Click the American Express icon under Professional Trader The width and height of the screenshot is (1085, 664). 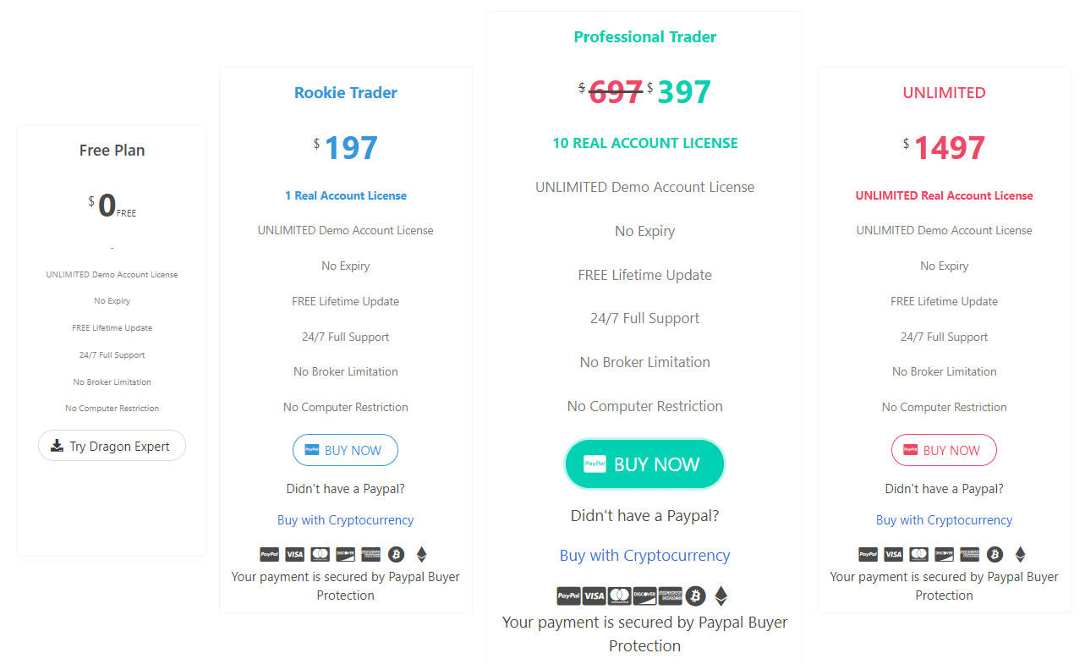671,596
